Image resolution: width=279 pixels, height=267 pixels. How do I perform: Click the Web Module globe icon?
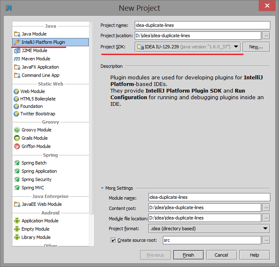(16, 91)
